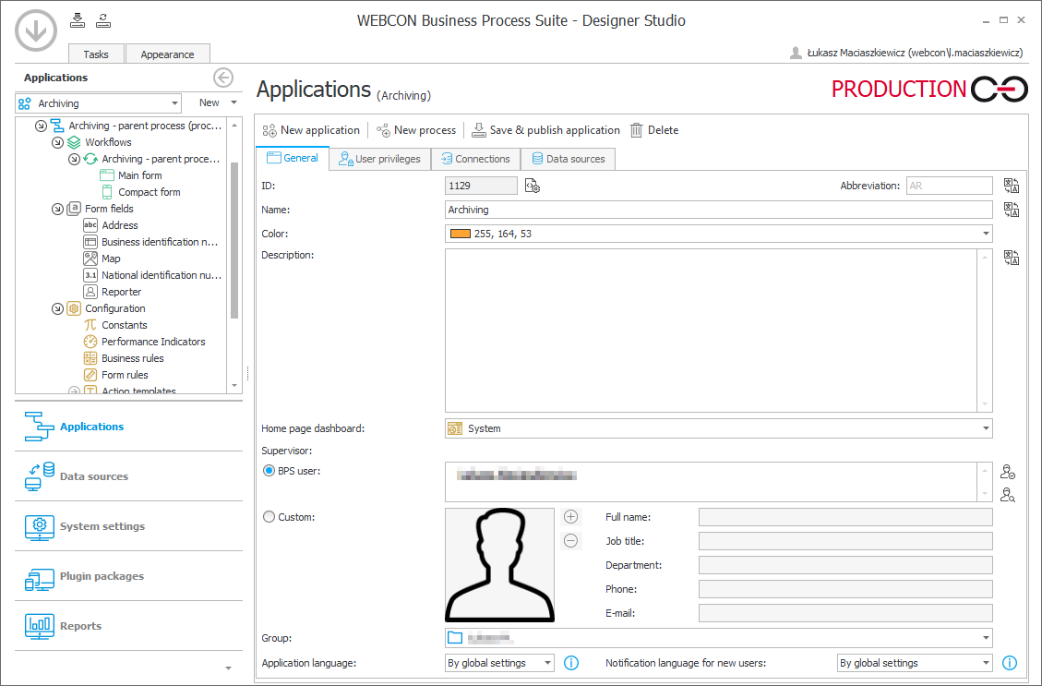
Task: Add a custom supervisor picture with plus
Action: coord(571,516)
